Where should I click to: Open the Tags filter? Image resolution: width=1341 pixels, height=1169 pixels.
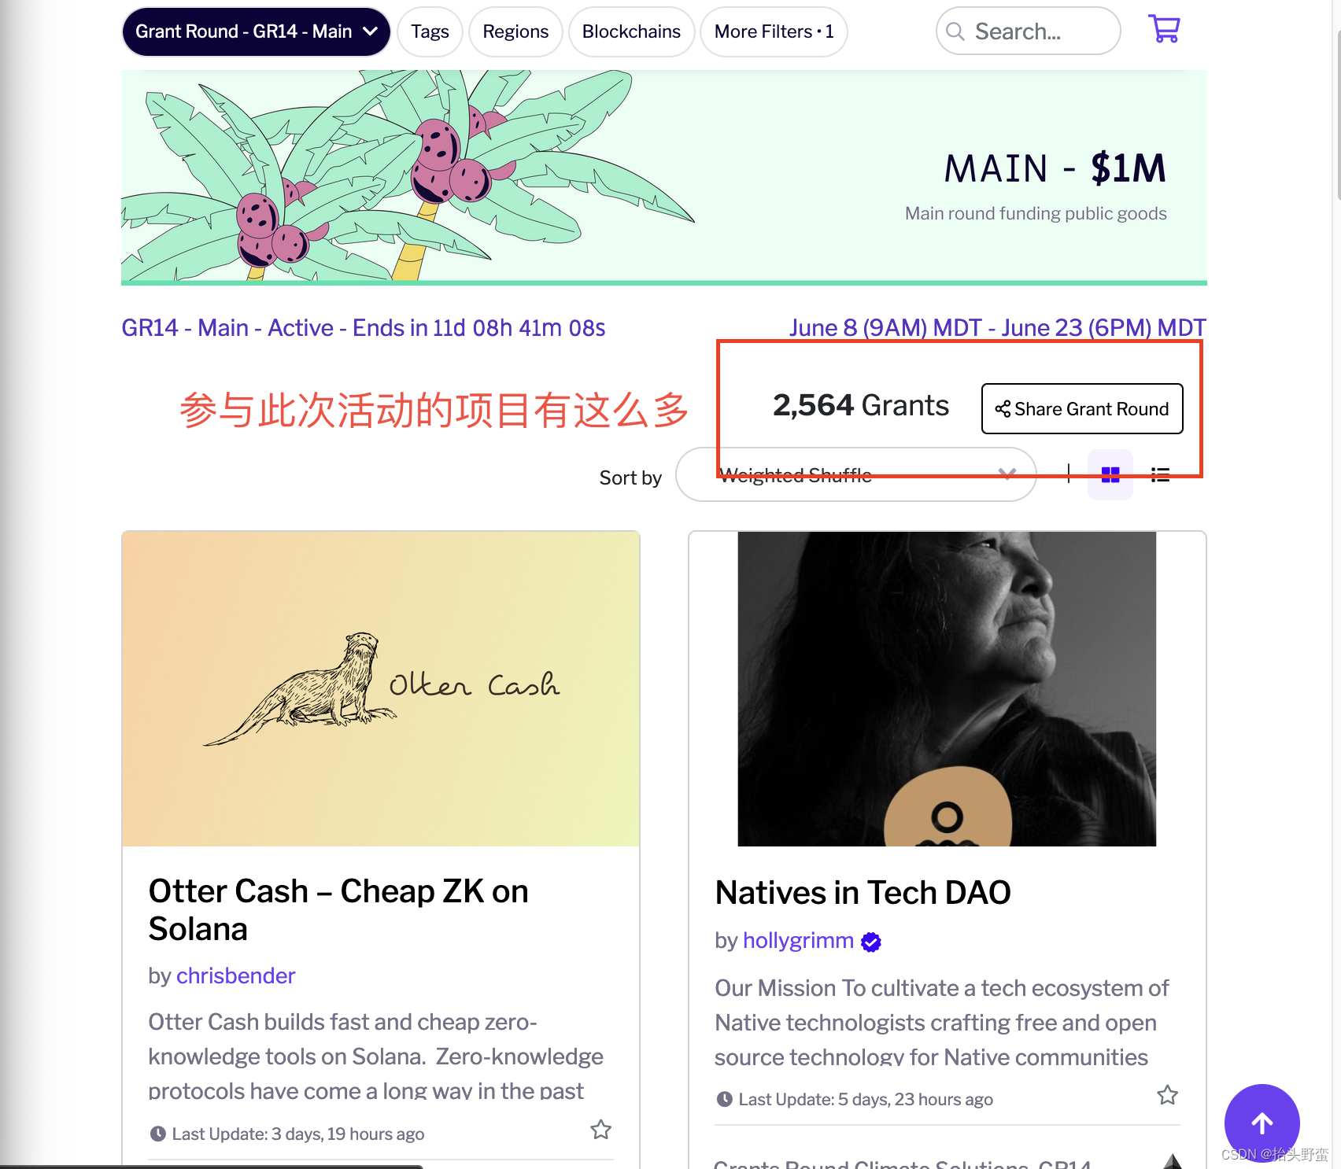(430, 31)
